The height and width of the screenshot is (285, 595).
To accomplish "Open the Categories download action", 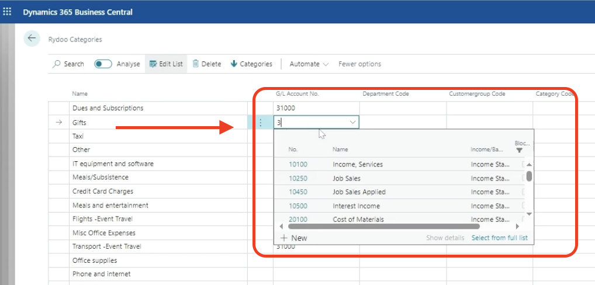I will coord(251,64).
